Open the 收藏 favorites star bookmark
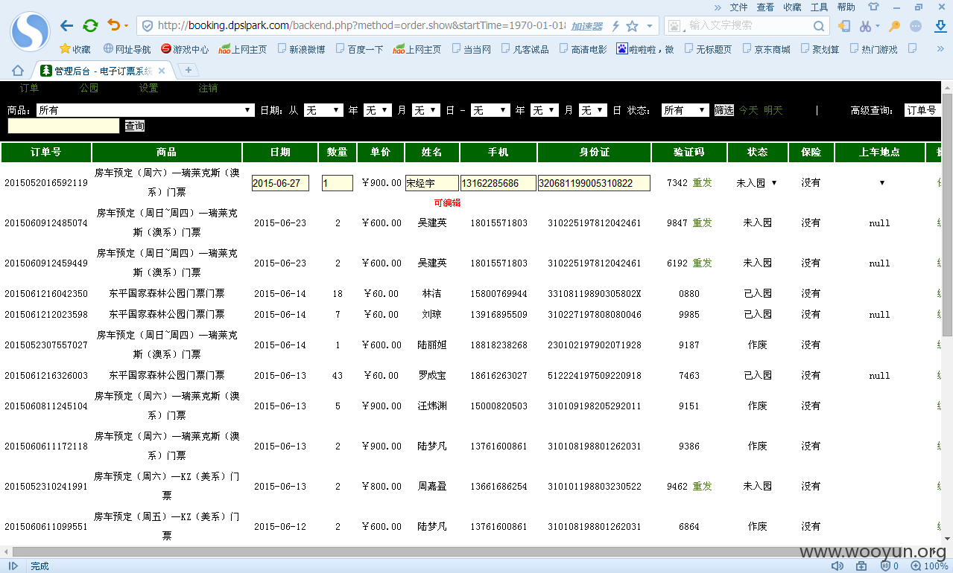Viewport: 953px width, 573px height. [x=75, y=49]
